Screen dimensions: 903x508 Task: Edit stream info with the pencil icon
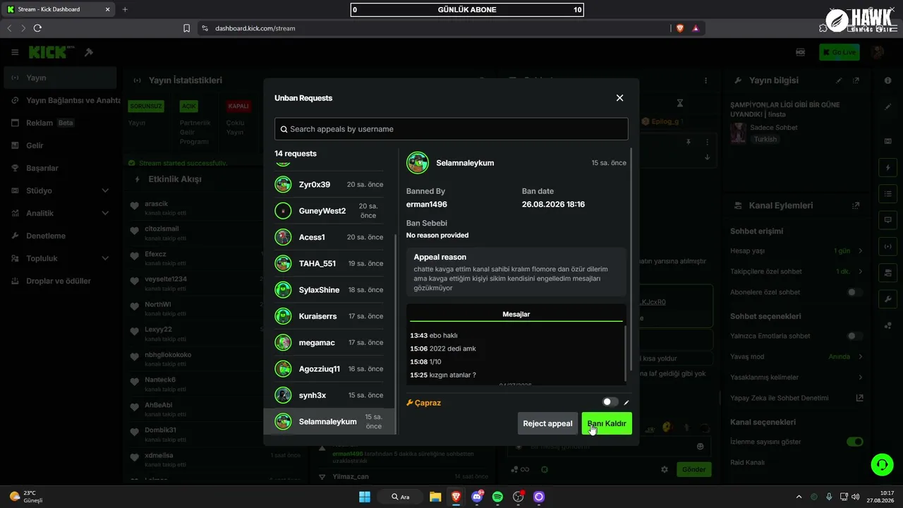tap(839, 80)
